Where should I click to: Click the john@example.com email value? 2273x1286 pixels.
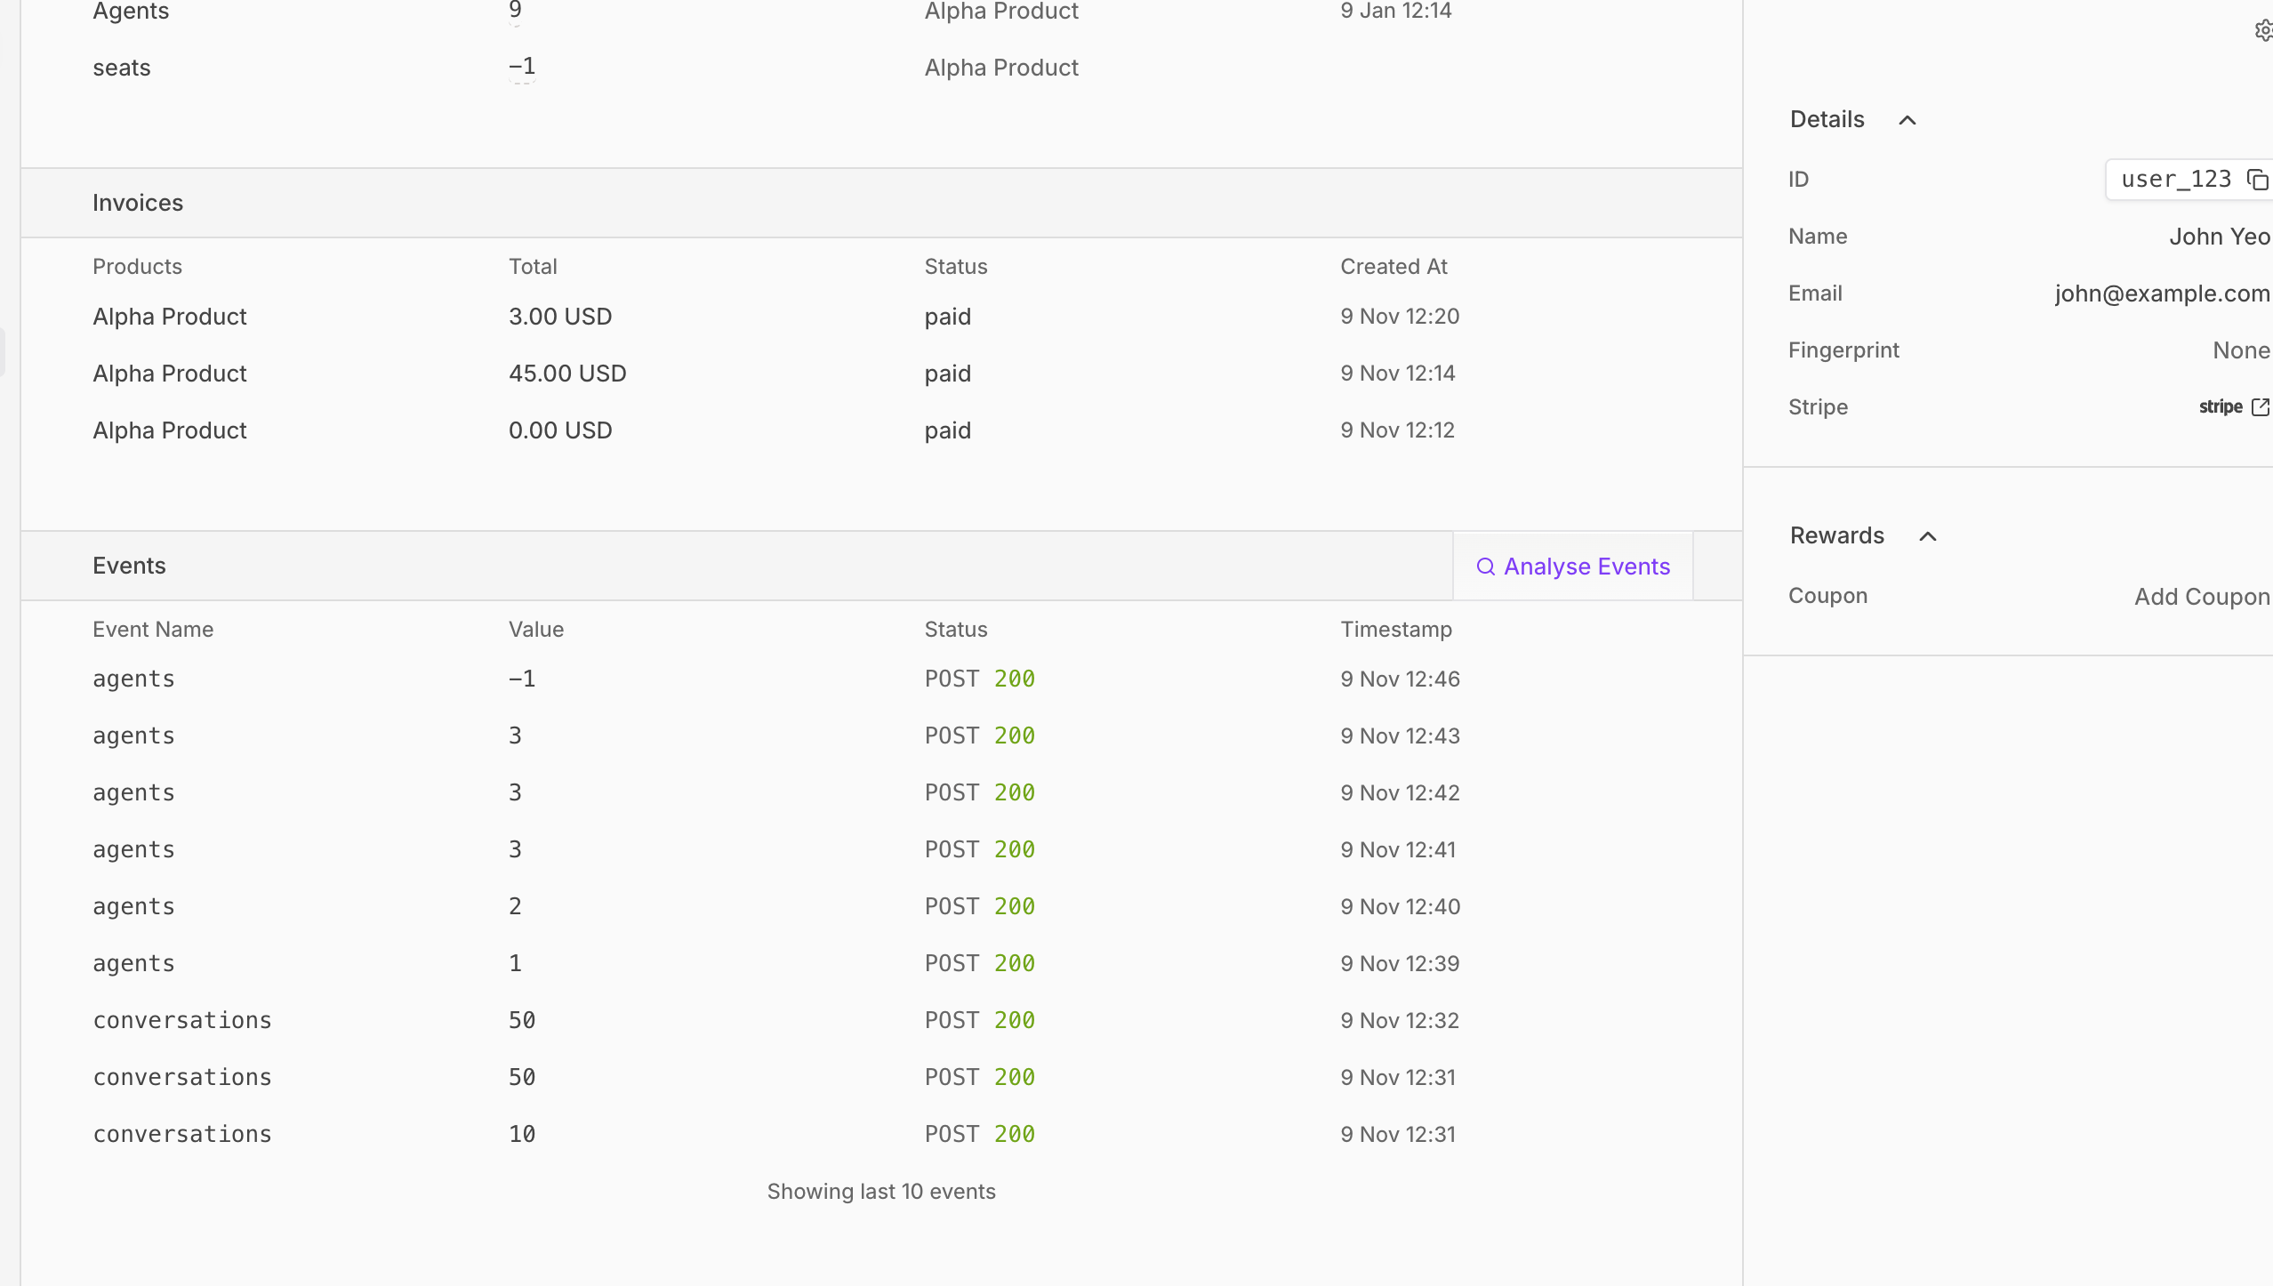(2161, 293)
